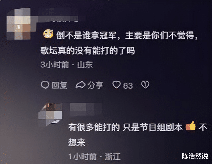Click the 陈浩然说 watermark

(x=195, y=156)
